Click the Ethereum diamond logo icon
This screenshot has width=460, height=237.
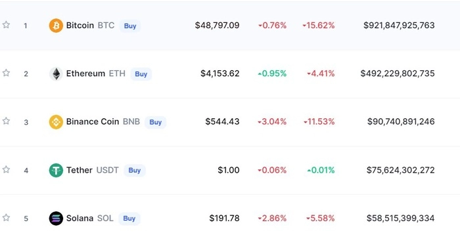56,74
